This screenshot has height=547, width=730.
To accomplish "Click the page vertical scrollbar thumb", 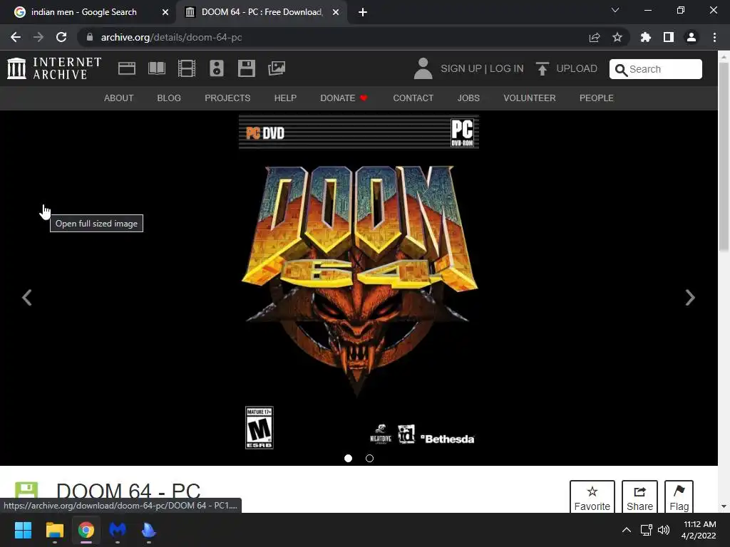I will [x=724, y=157].
